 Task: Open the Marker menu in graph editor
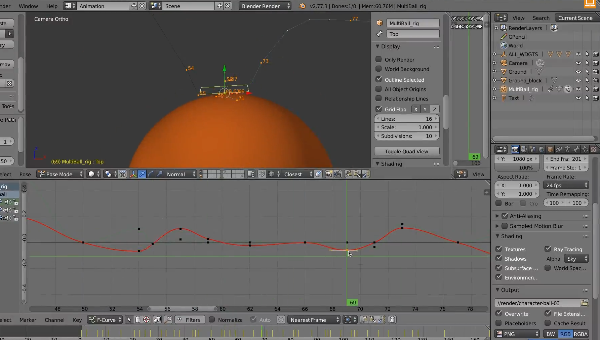[x=28, y=320]
